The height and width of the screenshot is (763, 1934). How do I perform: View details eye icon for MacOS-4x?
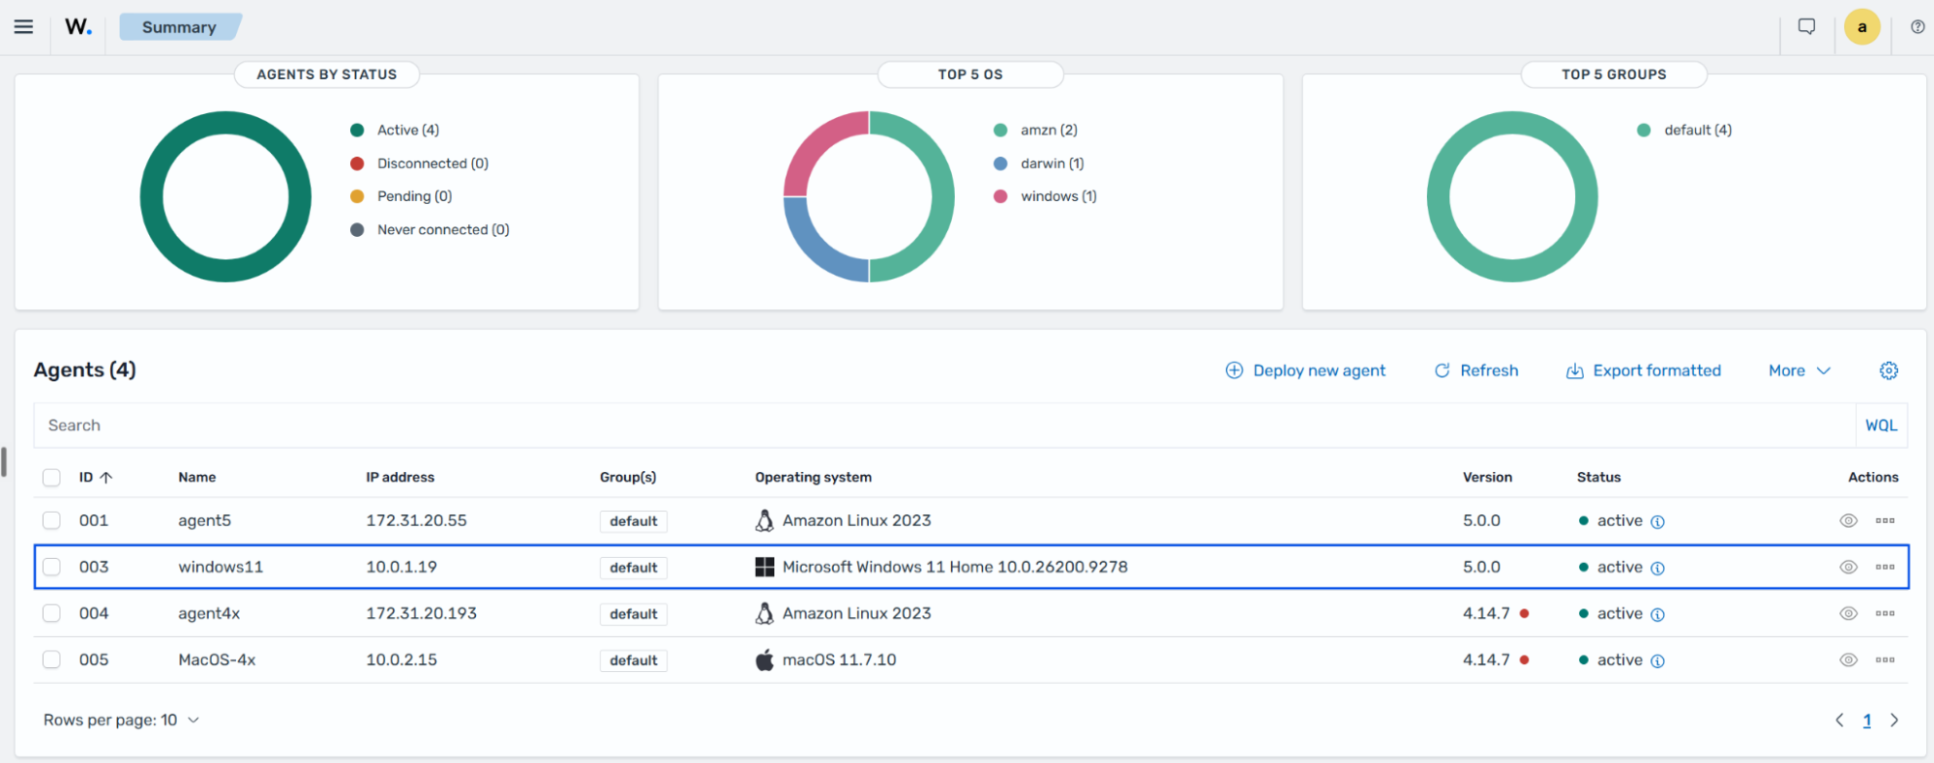pos(1848,660)
